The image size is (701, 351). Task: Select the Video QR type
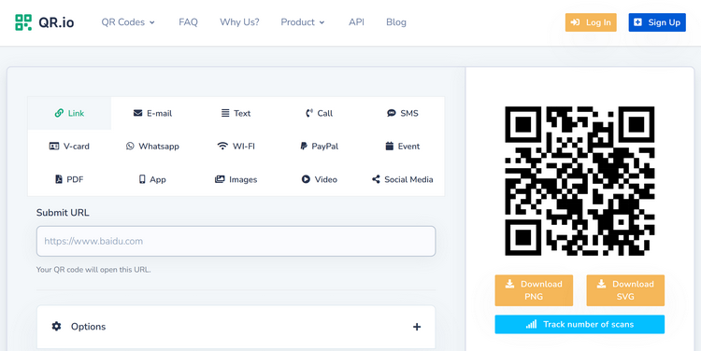tap(320, 179)
